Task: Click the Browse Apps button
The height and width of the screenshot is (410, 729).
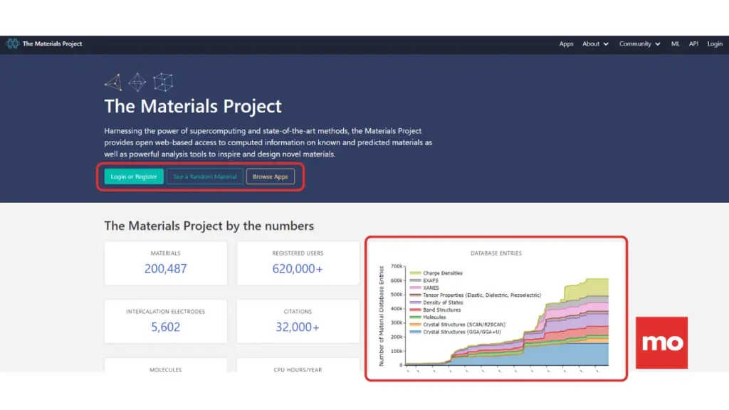Action: 271,177
